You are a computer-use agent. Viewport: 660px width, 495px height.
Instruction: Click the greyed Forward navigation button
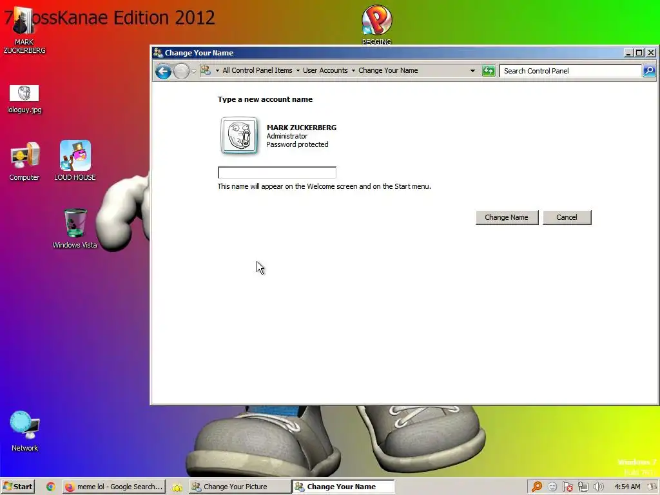point(181,71)
